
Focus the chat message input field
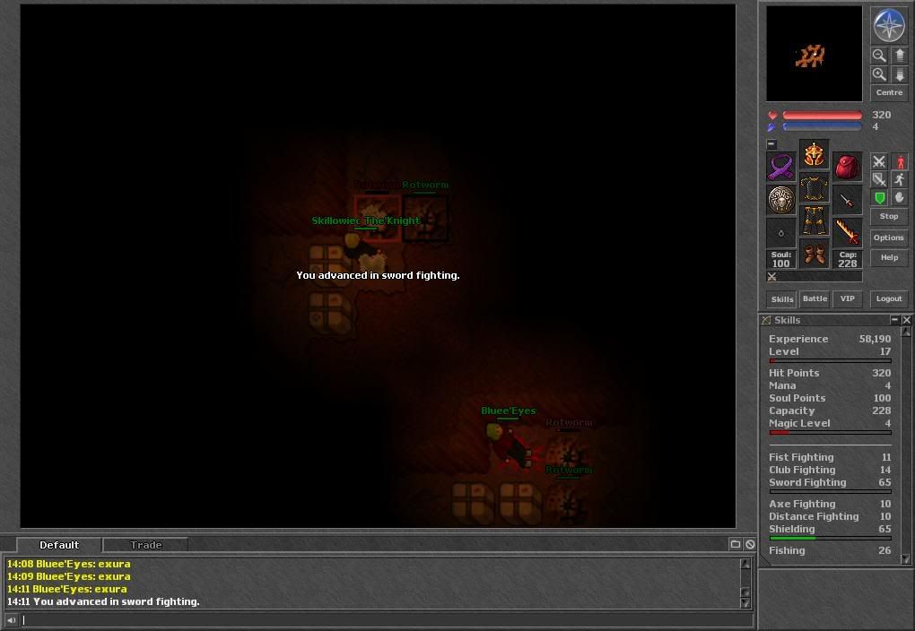(387, 620)
